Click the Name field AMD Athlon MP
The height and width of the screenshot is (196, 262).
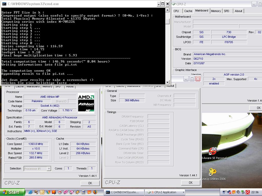tap(50, 97)
